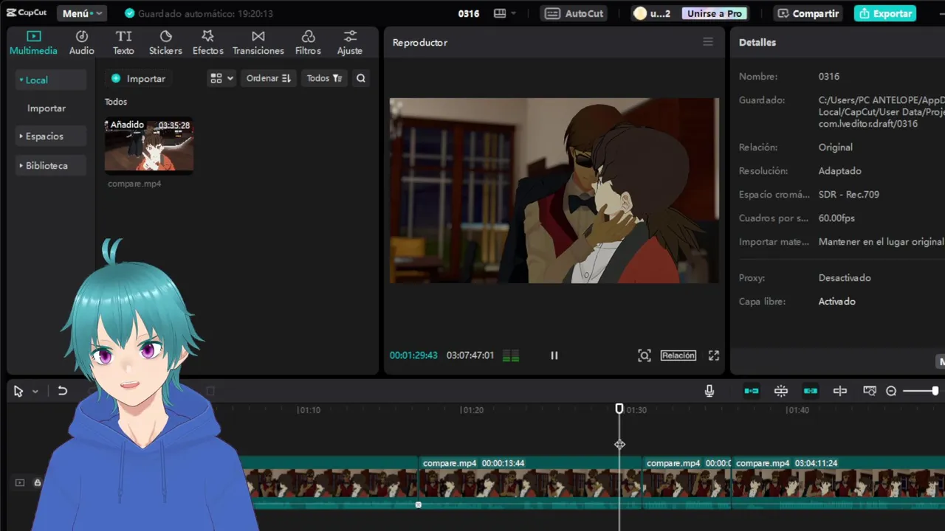Click Unirse a Pro button

click(x=714, y=13)
